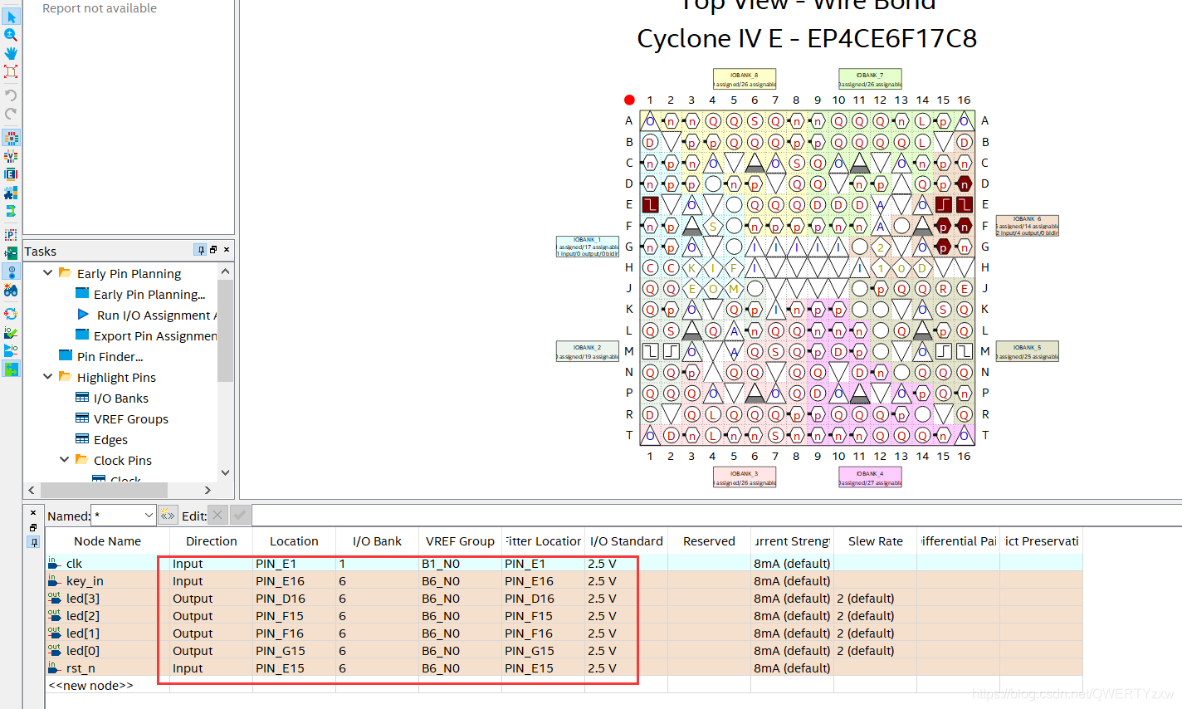Run I/O assignment check icon
The height and width of the screenshot is (709, 1182).
[x=11, y=332]
